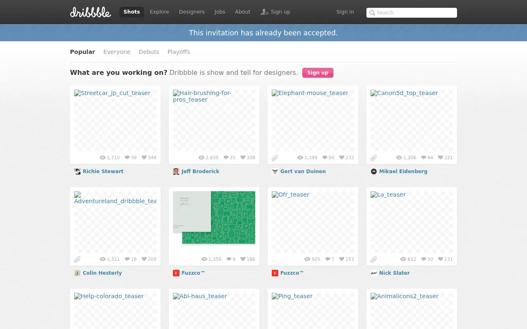This screenshot has height=329, width=527.
Task: Click Gert van Duinen's avatar icon
Action: (275, 171)
